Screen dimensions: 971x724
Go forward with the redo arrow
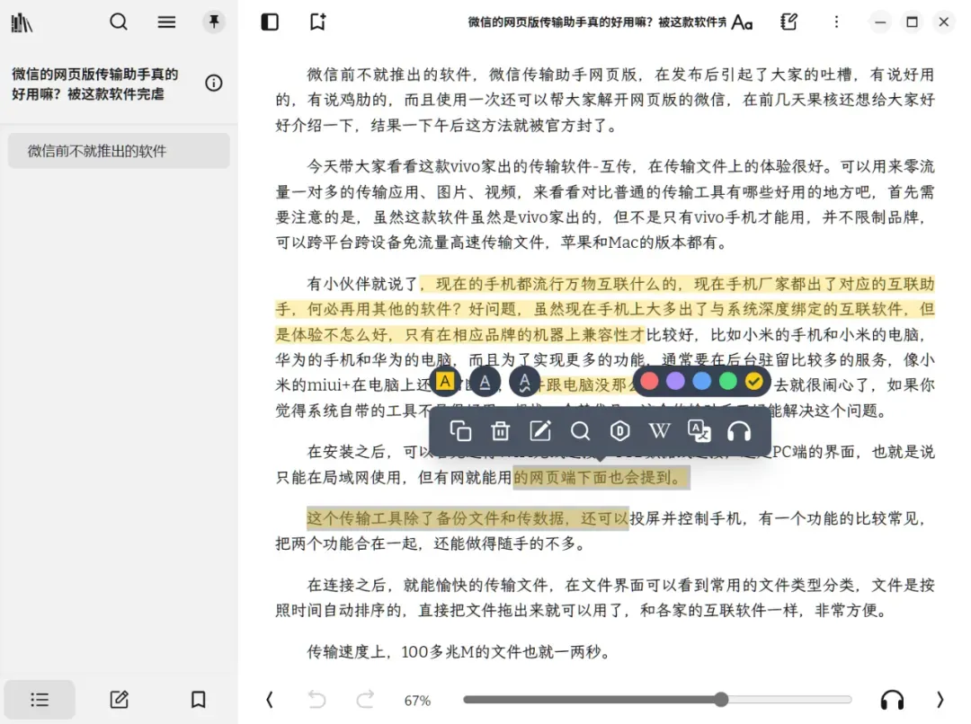pyautogui.click(x=365, y=700)
